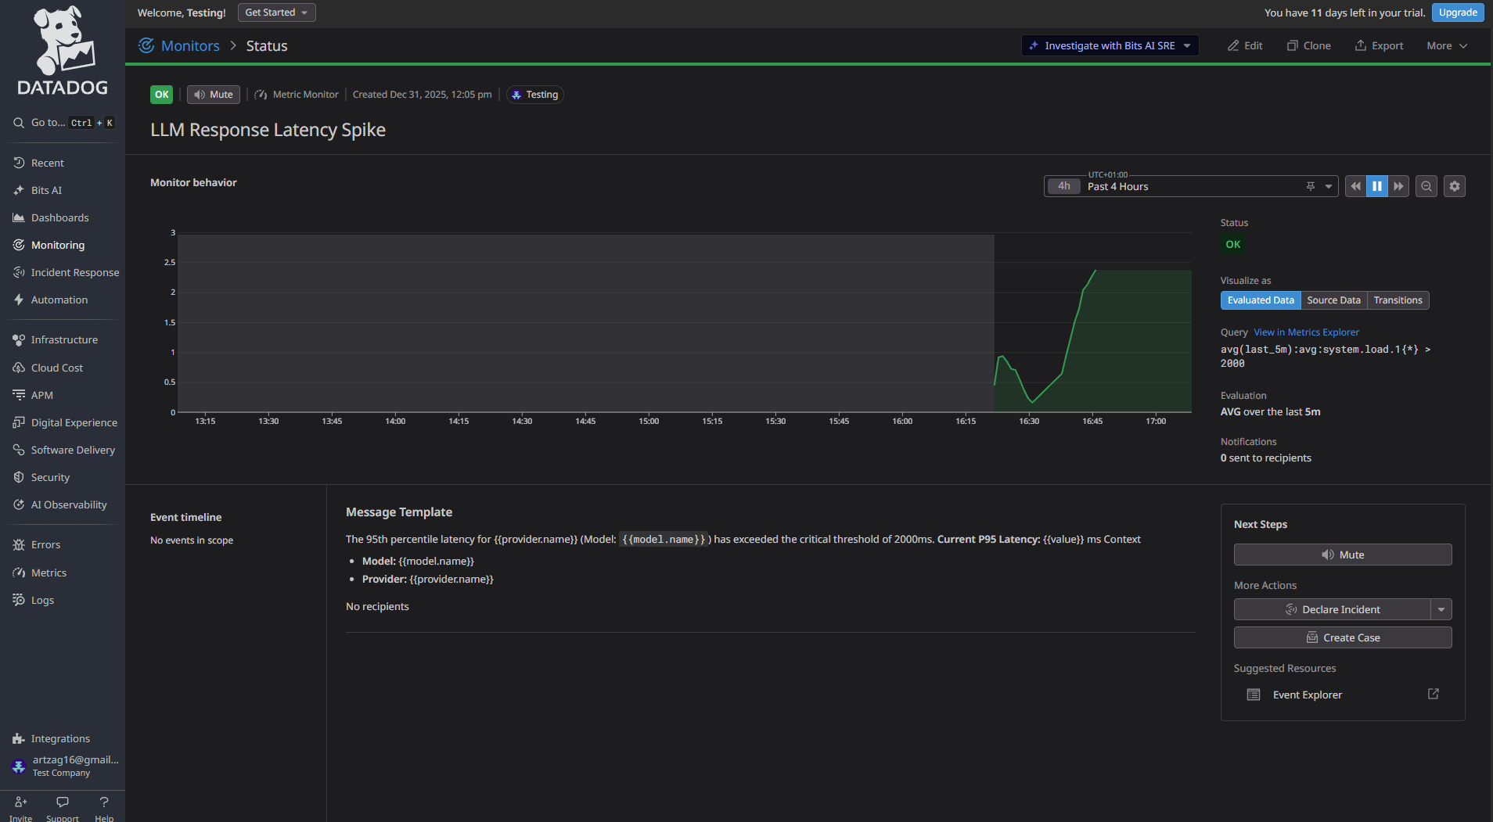Image resolution: width=1493 pixels, height=822 pixels.
Task: Click the APM sidebar icon
Action: (x=19, y=395)
